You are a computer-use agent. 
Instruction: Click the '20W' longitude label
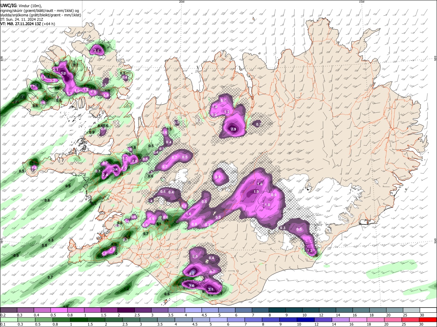(182, 2)
